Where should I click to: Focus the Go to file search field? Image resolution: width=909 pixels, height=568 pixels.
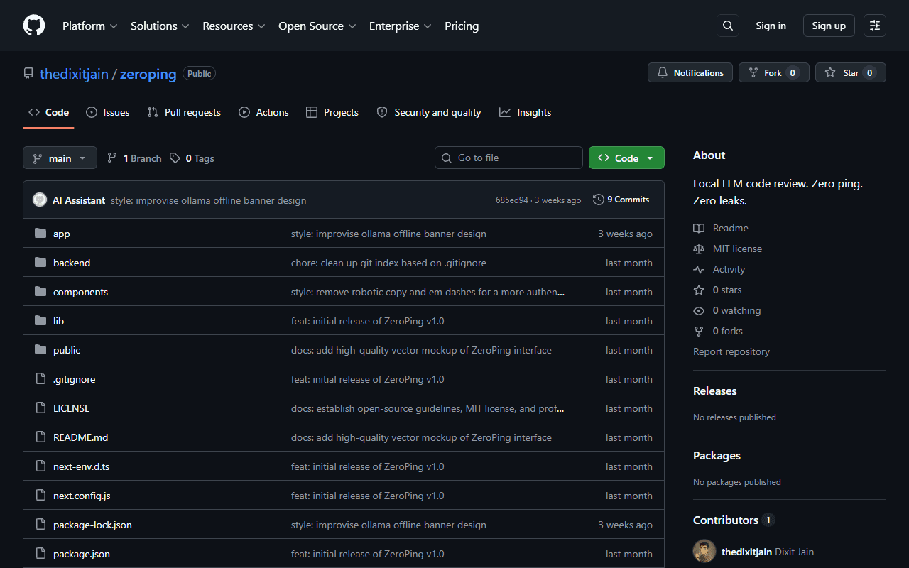pyautogui.click(x=508, y=158)
